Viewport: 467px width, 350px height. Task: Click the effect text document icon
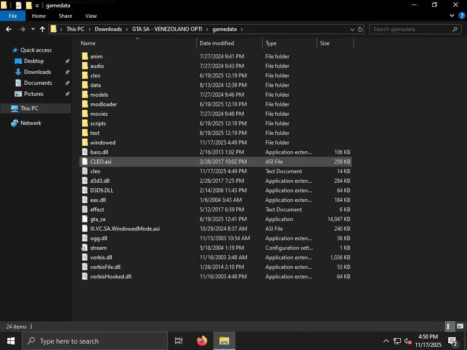point(85,210)
